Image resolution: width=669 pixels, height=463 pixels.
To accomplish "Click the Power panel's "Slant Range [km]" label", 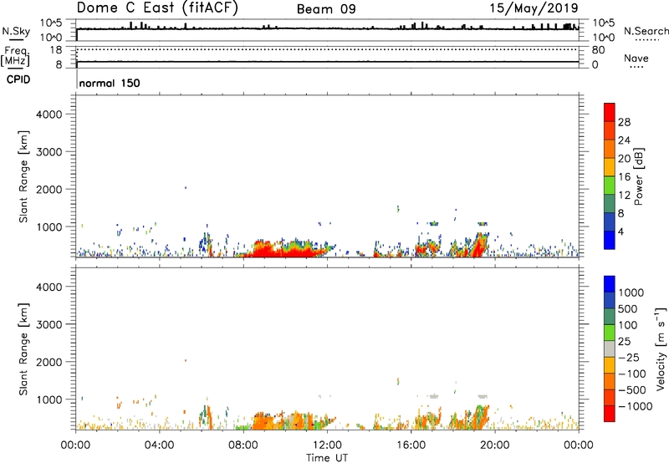I will [x=23, y=176].
